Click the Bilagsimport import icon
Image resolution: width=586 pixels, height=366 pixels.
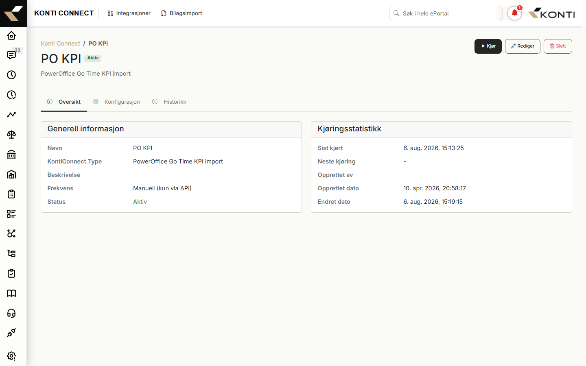164,13
